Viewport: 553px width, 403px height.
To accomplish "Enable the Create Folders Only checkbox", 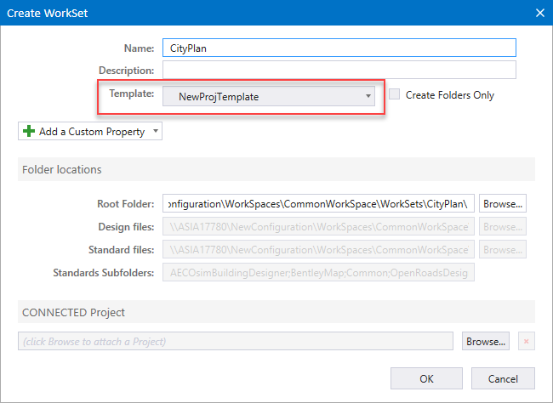I will (394, 94).
